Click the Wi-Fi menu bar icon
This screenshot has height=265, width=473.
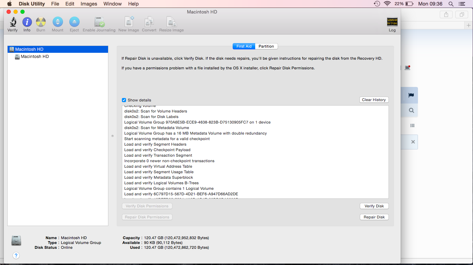(x=387, y=4)
